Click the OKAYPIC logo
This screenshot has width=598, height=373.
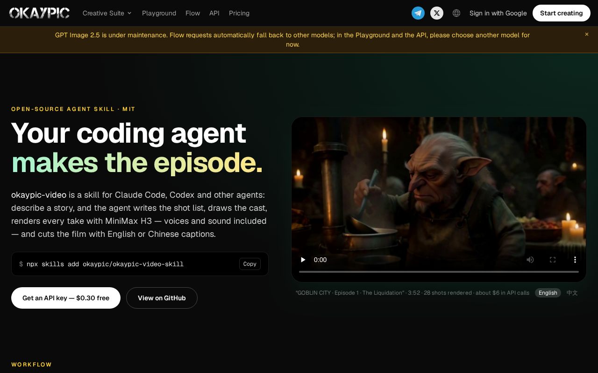coord(40,13)
